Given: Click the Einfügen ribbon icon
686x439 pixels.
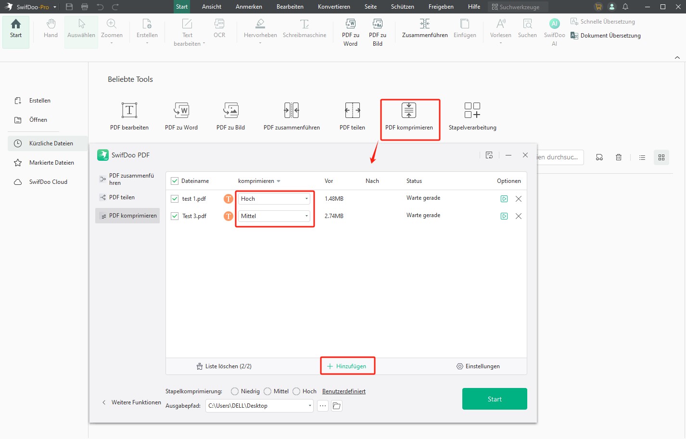Looking at the screenshot, I should (x=465, y=29).
